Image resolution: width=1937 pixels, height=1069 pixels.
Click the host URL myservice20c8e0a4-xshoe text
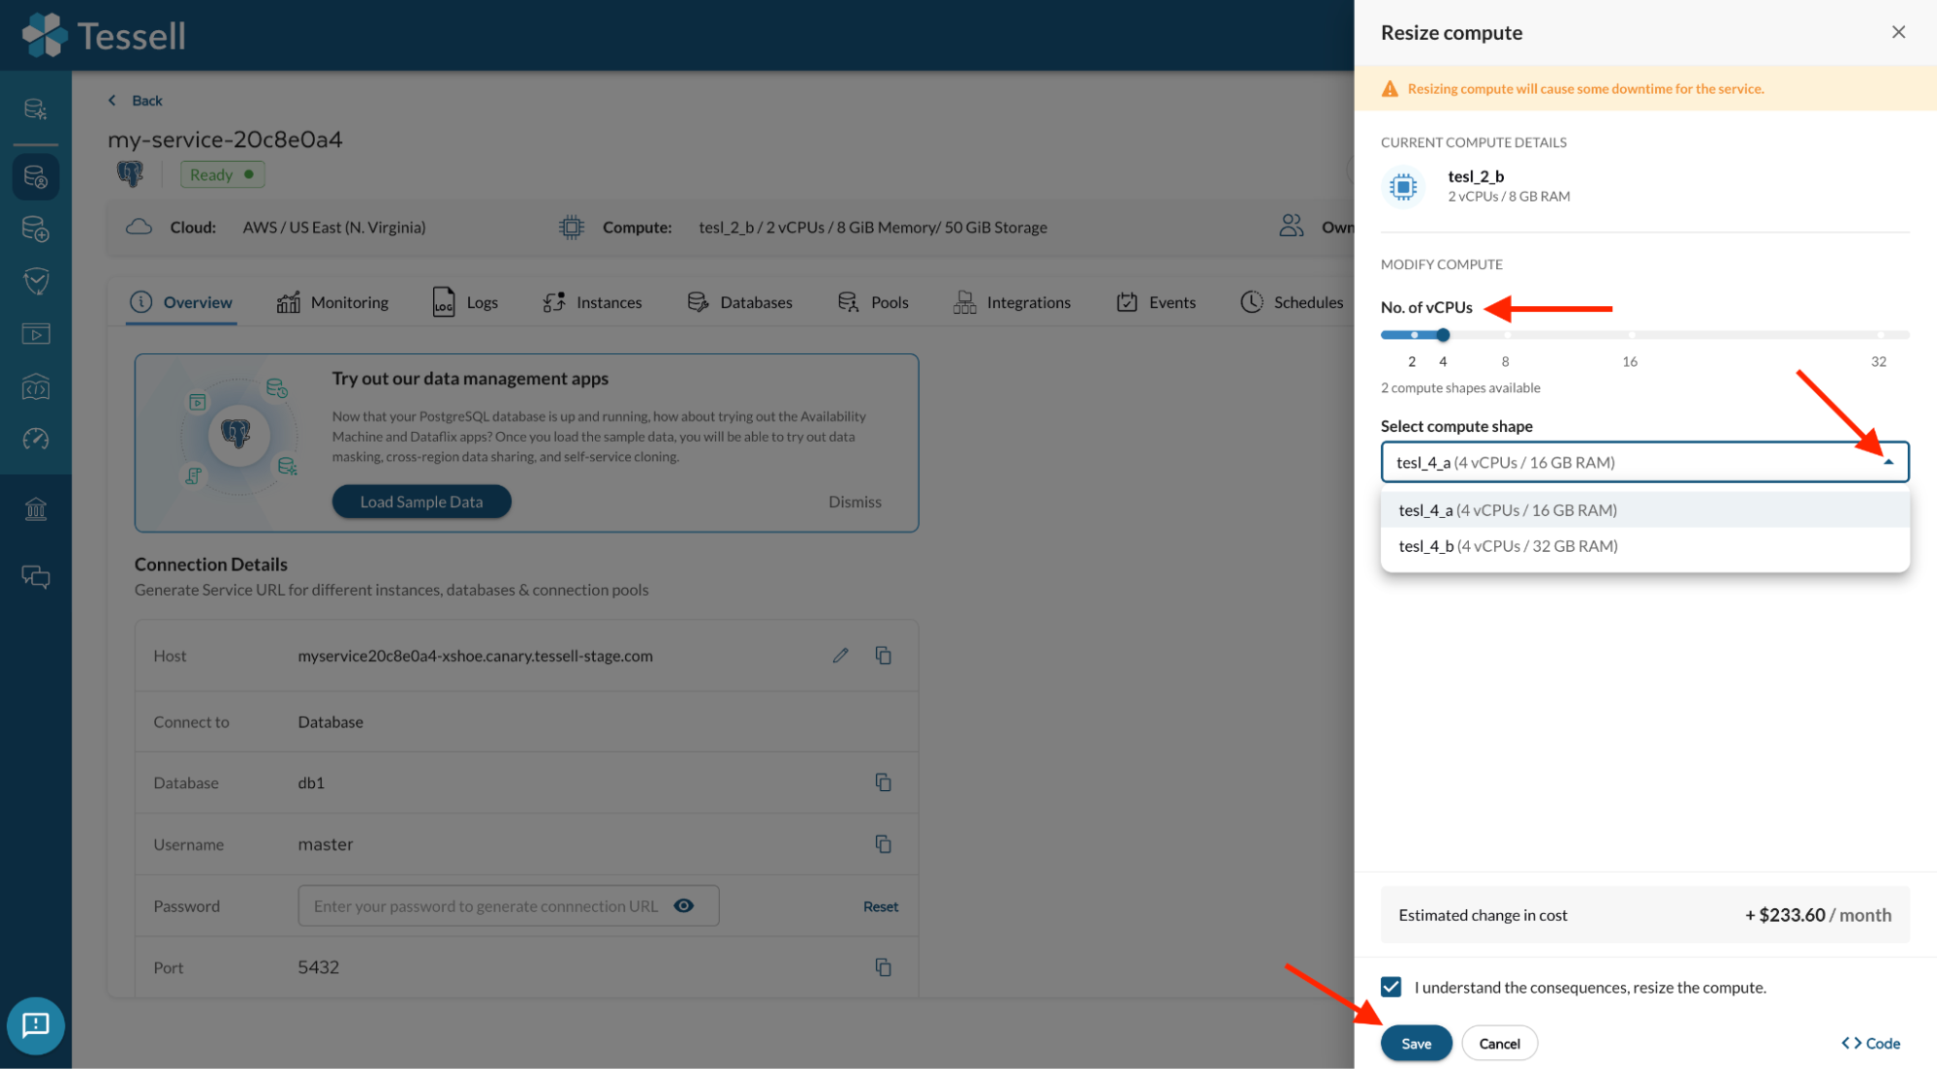coord(475,656)
